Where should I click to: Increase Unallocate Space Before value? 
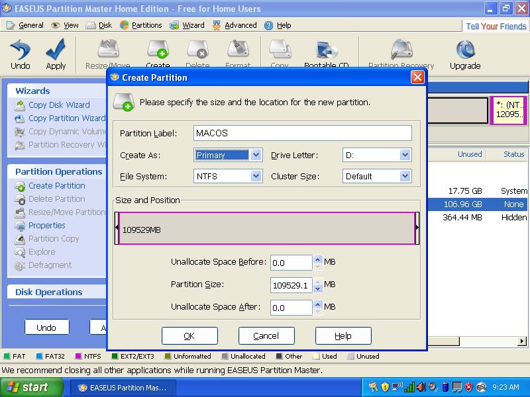point(317,259)
